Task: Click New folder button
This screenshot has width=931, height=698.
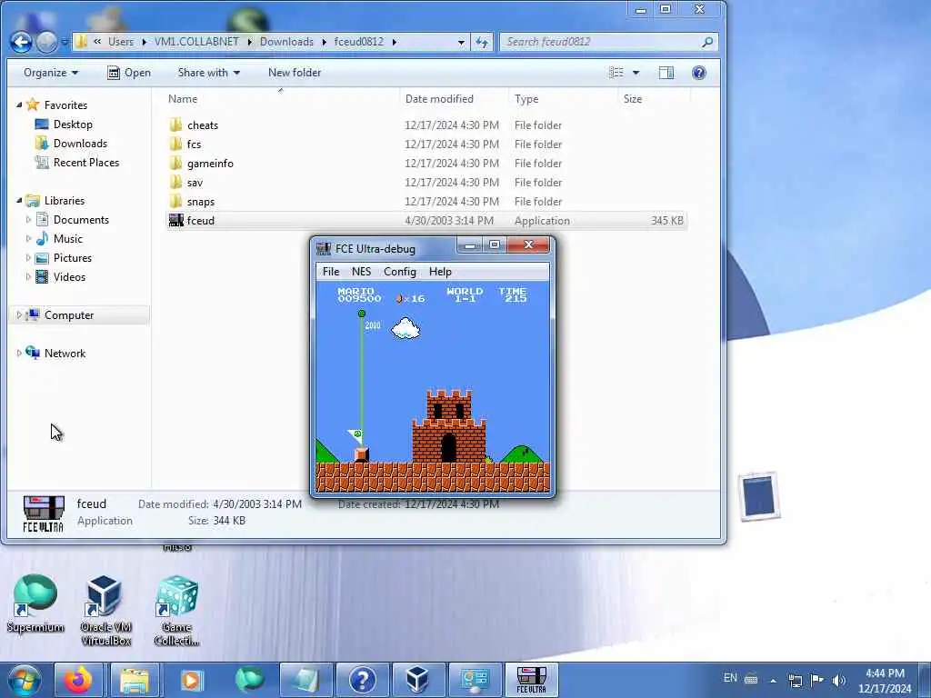Action: tap(295, 73)
